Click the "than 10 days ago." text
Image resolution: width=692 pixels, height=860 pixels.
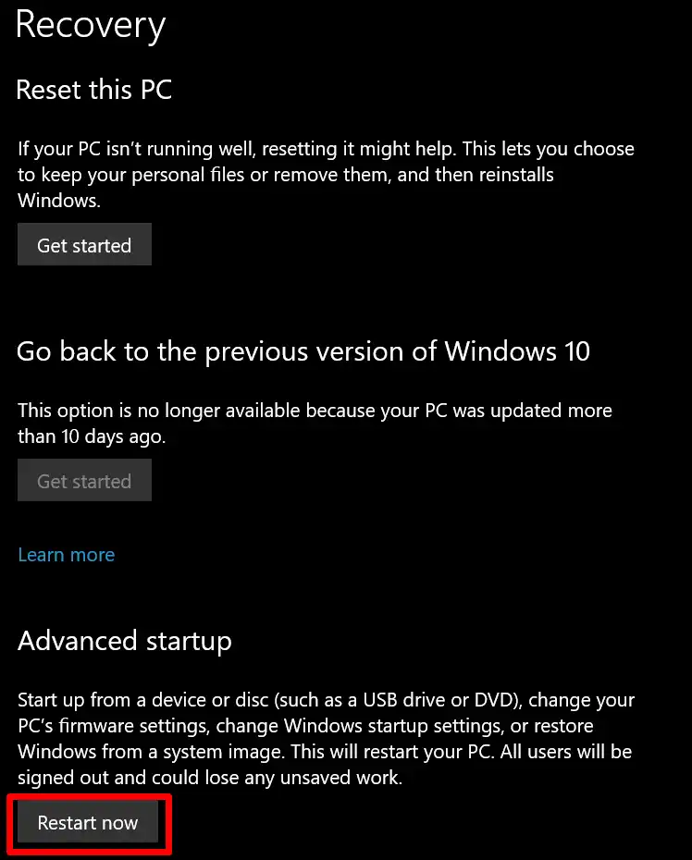92,436
